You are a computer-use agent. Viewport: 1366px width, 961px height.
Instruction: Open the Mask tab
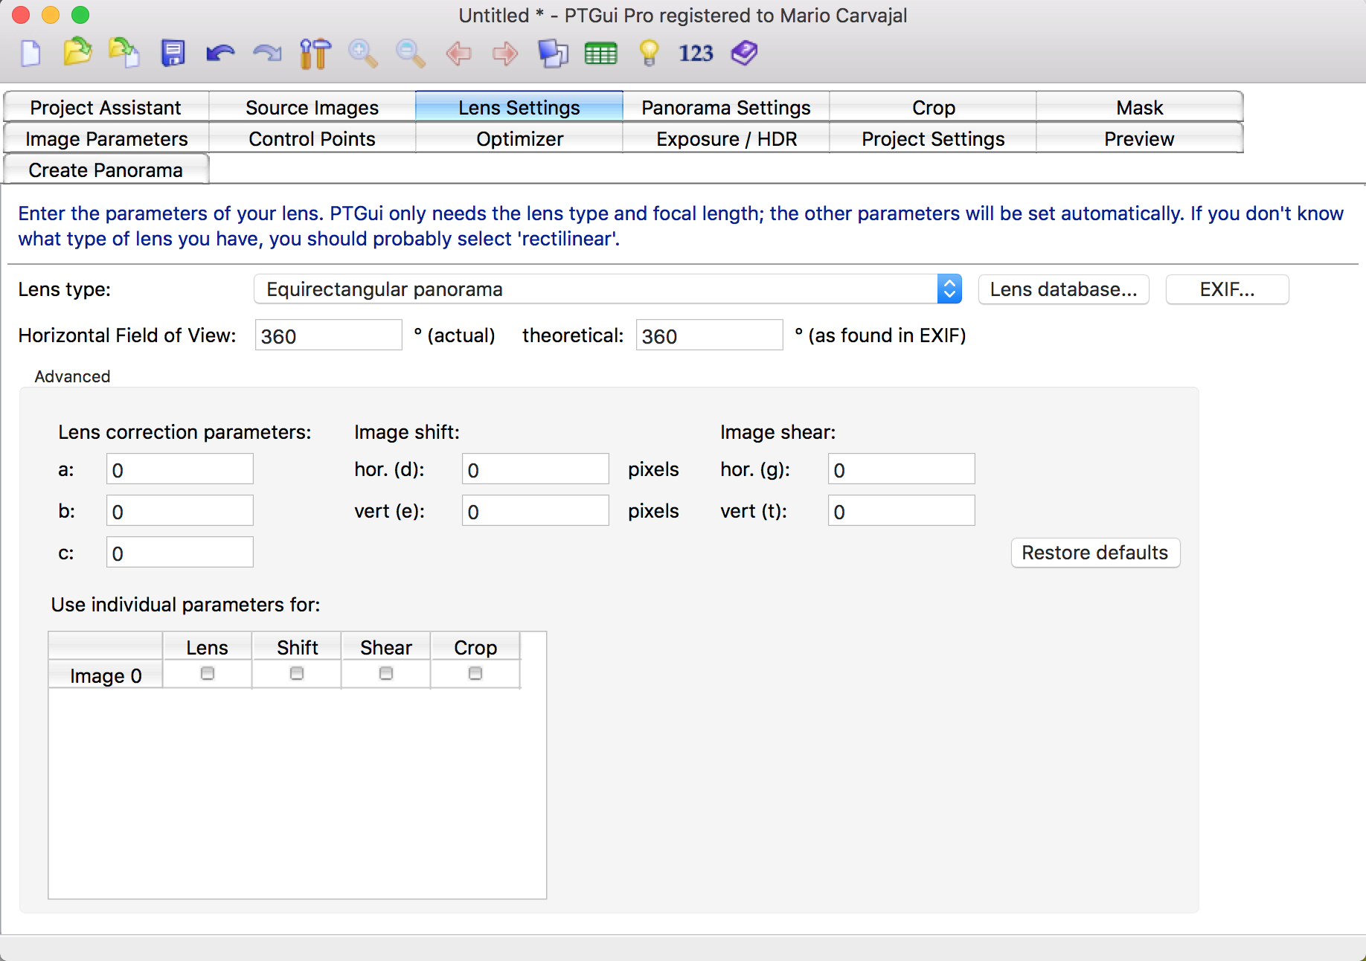1140,107
